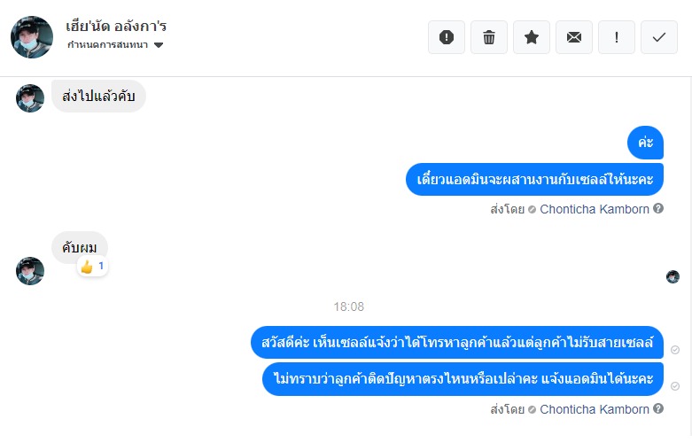Image resolution: width=692 pixels, height=442 pixels.
Task: Flag conversation with plain exclamation icon
Action: coord(617,37)
